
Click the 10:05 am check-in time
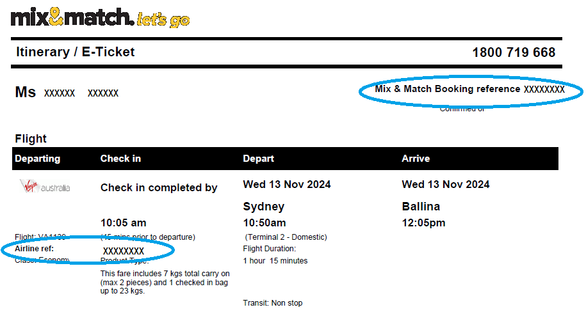(124, 223)
